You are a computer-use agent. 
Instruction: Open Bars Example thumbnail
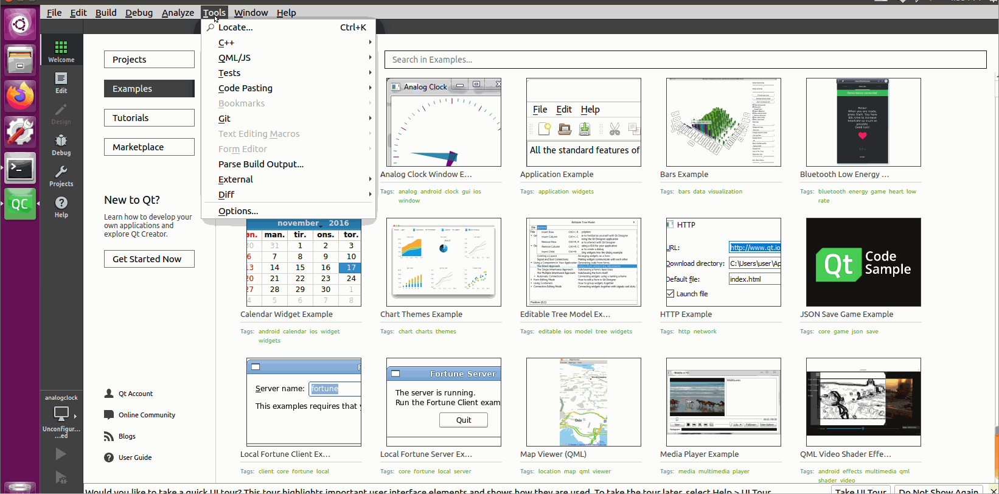tap(723, 122)
